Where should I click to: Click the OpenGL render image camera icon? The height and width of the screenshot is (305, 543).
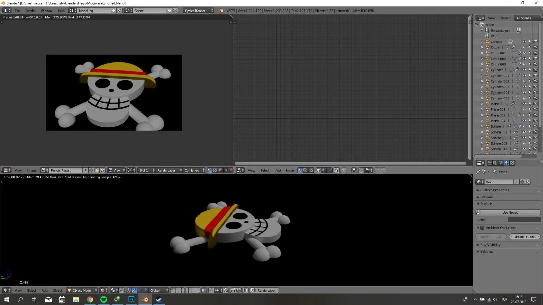[x=233, y=290]
